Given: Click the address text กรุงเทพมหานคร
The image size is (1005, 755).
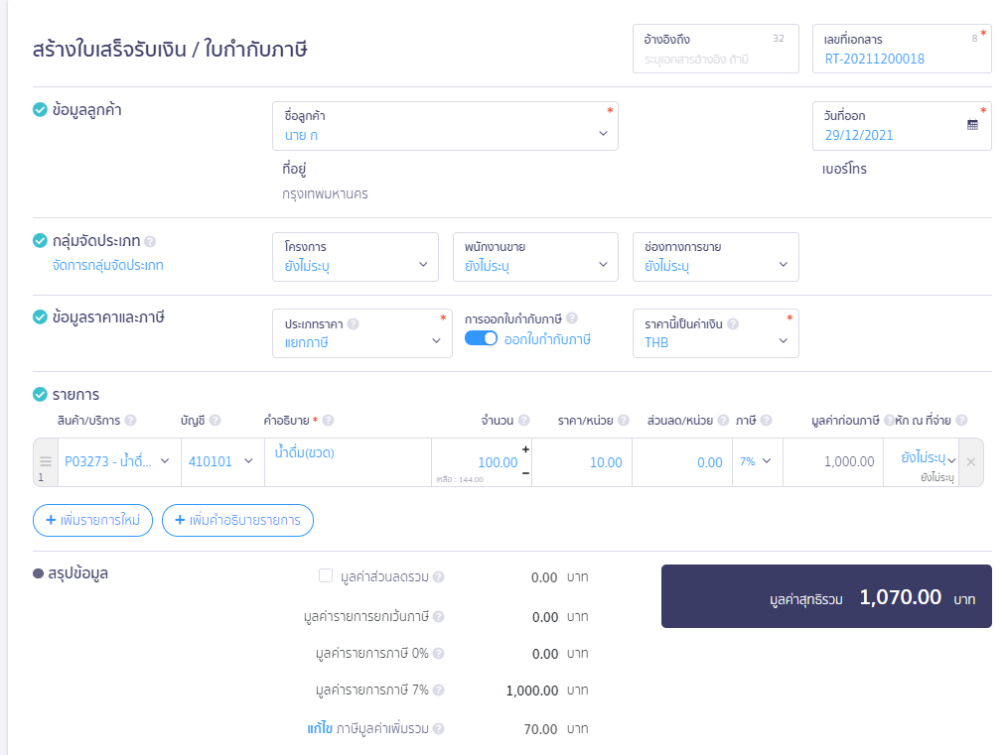Looking at the screenshot, I should click(325, 194).
